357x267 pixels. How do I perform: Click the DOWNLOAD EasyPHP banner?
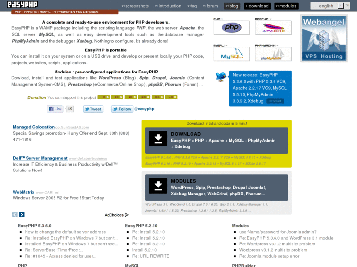pyautogui.click(x=217, y=141)
